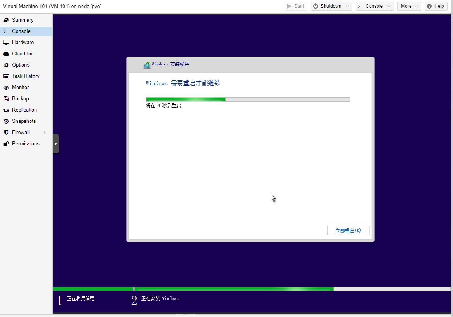Click the Firewall shield icon
This screenshot has width=453, height=317.
[6, 133]
